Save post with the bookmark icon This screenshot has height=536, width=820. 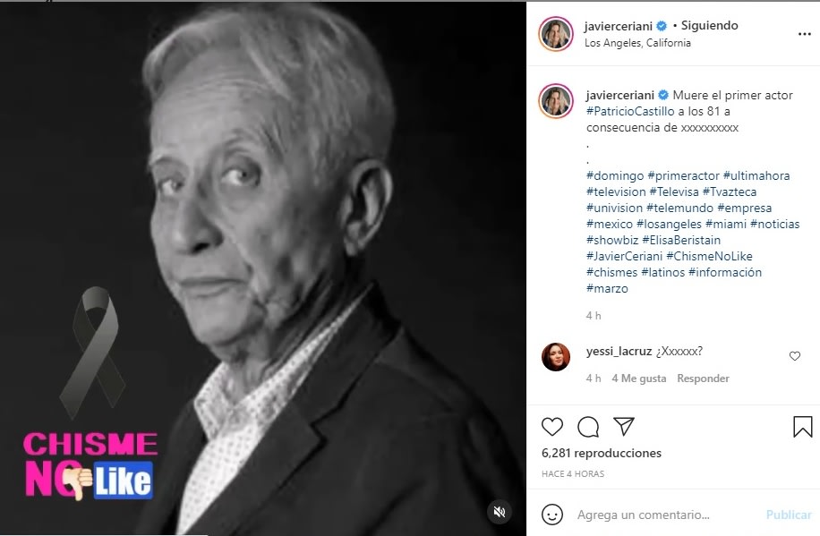tap(803, 427)
